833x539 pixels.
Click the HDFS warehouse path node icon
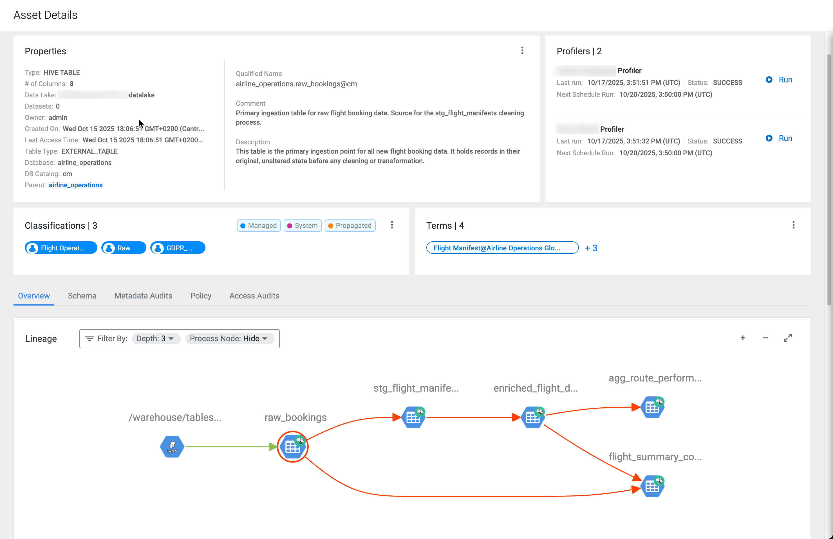(172, 446)
